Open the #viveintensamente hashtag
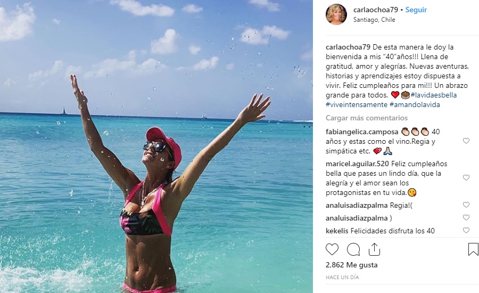479x293 pixels. coord(357,104)
